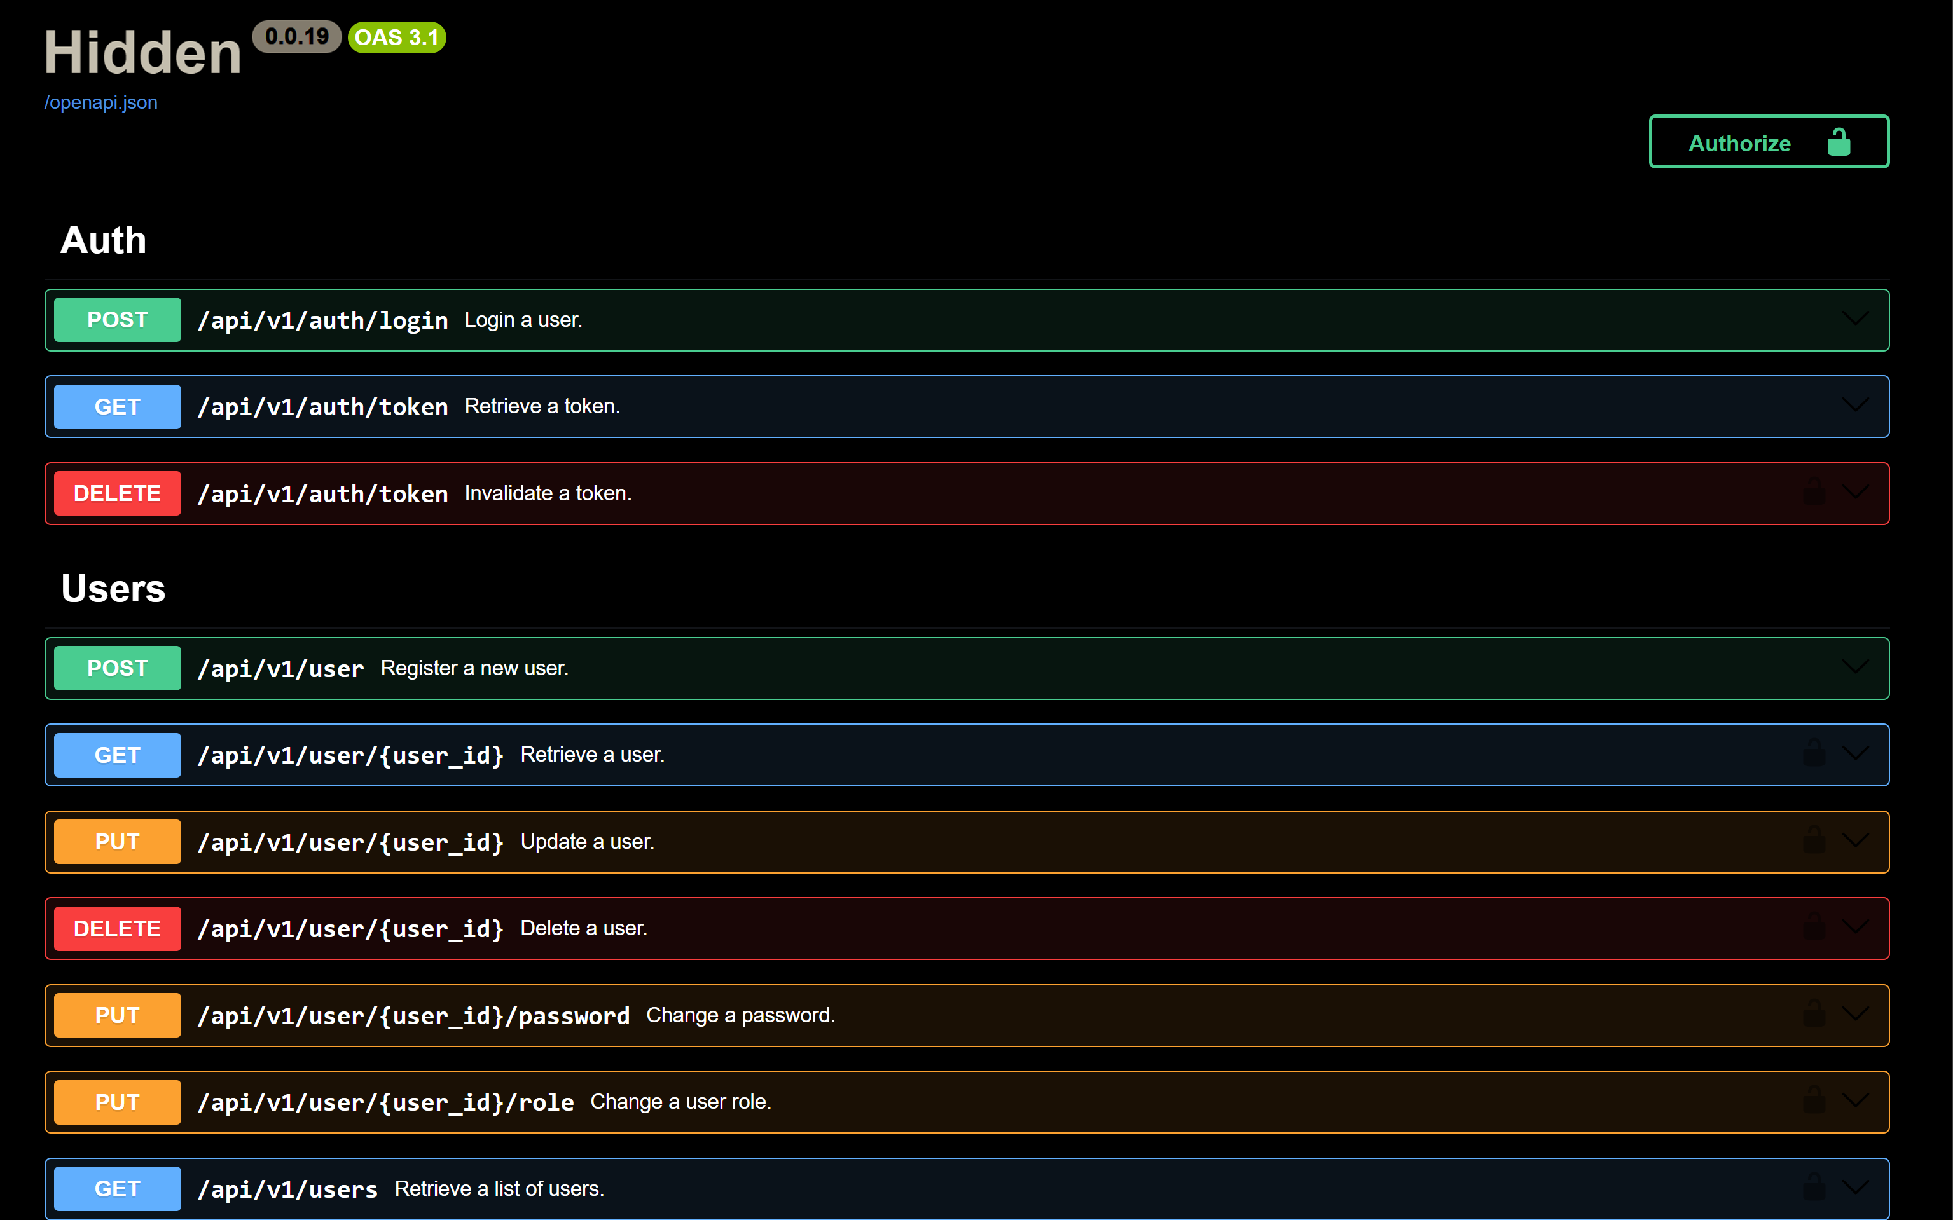This screenshot has width=1953, height=1220.
Task: Click the path /api/v1/auth/login
Action: 323,320
